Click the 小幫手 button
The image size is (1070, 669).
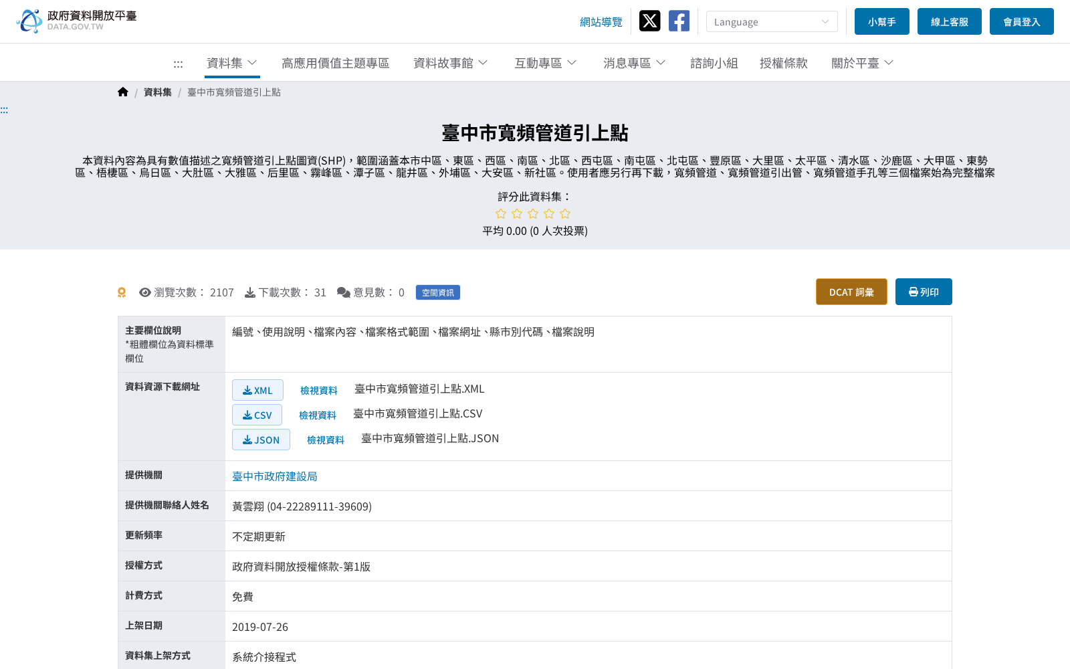[x=882, y=21]
